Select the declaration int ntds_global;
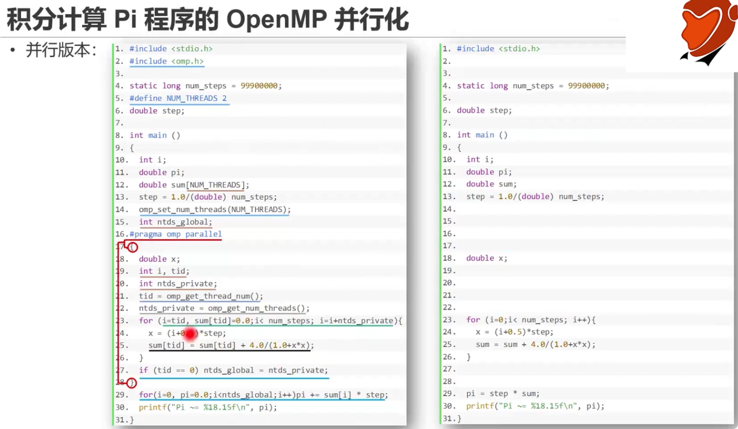This screenshot has width=738, height=429. point(176,222)
